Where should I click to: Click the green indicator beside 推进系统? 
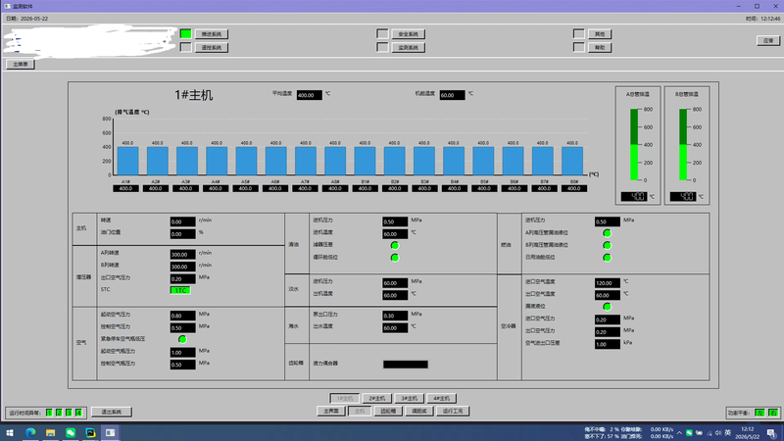(x=185, y=33)
